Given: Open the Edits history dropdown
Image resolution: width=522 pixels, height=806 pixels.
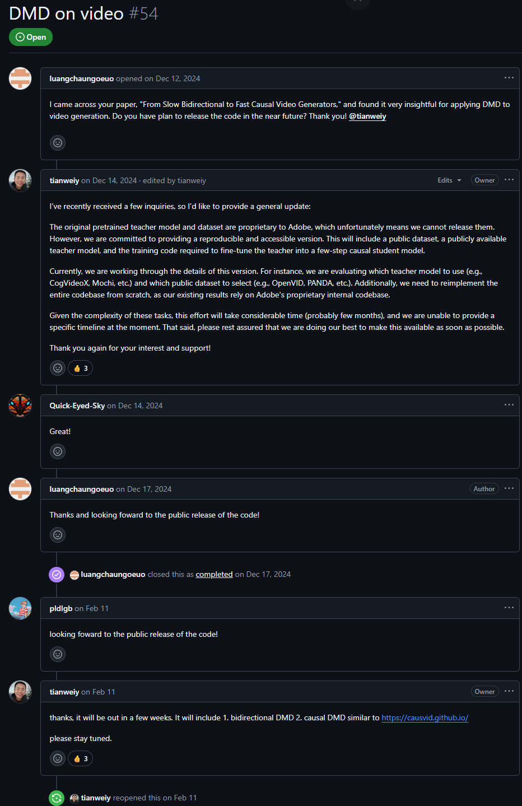Looking at the screenshot, I should [x=449, y=180].
